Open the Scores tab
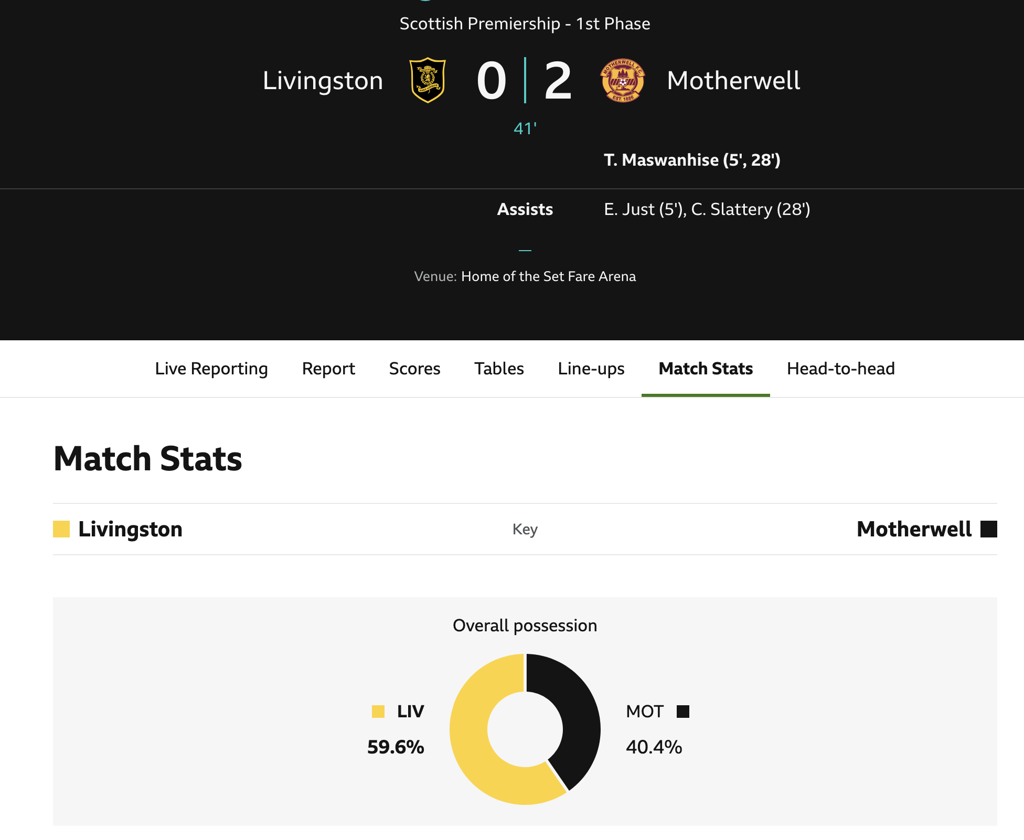 414,369
